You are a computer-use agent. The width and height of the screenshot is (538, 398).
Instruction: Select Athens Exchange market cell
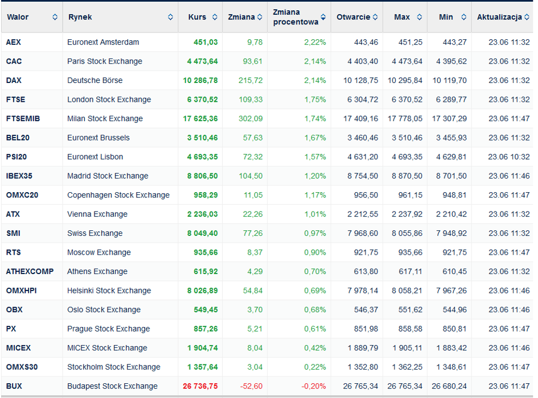coord(121,272)
